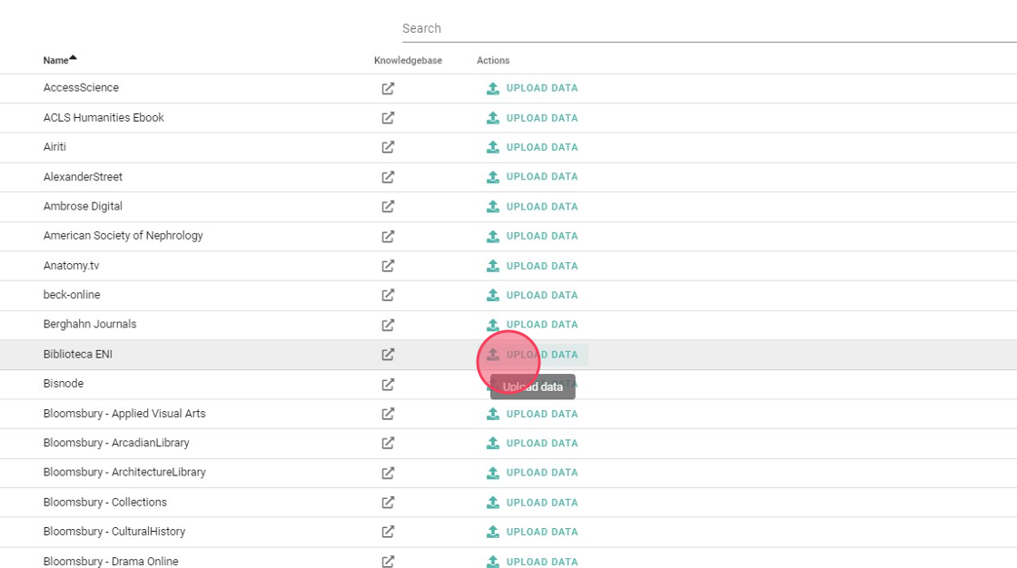Upload data for American Society of Nephrology
The height and width of the screenshot is (568, 1017).
pyautogui.click(x=532, y=236)
